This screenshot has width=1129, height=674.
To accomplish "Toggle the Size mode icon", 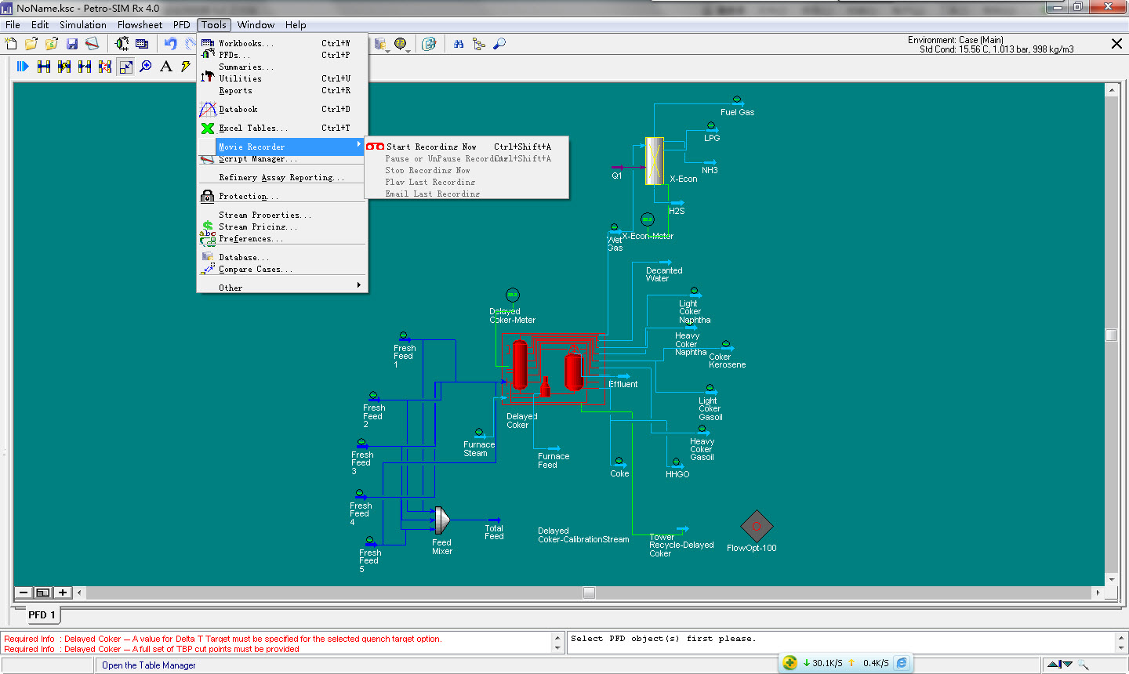I will coord(125,67).
